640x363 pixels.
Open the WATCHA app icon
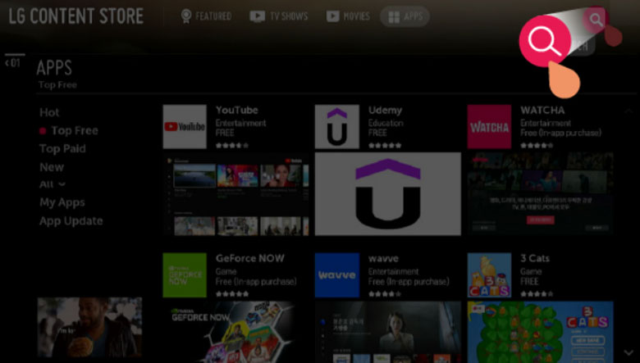click(489, 126)
